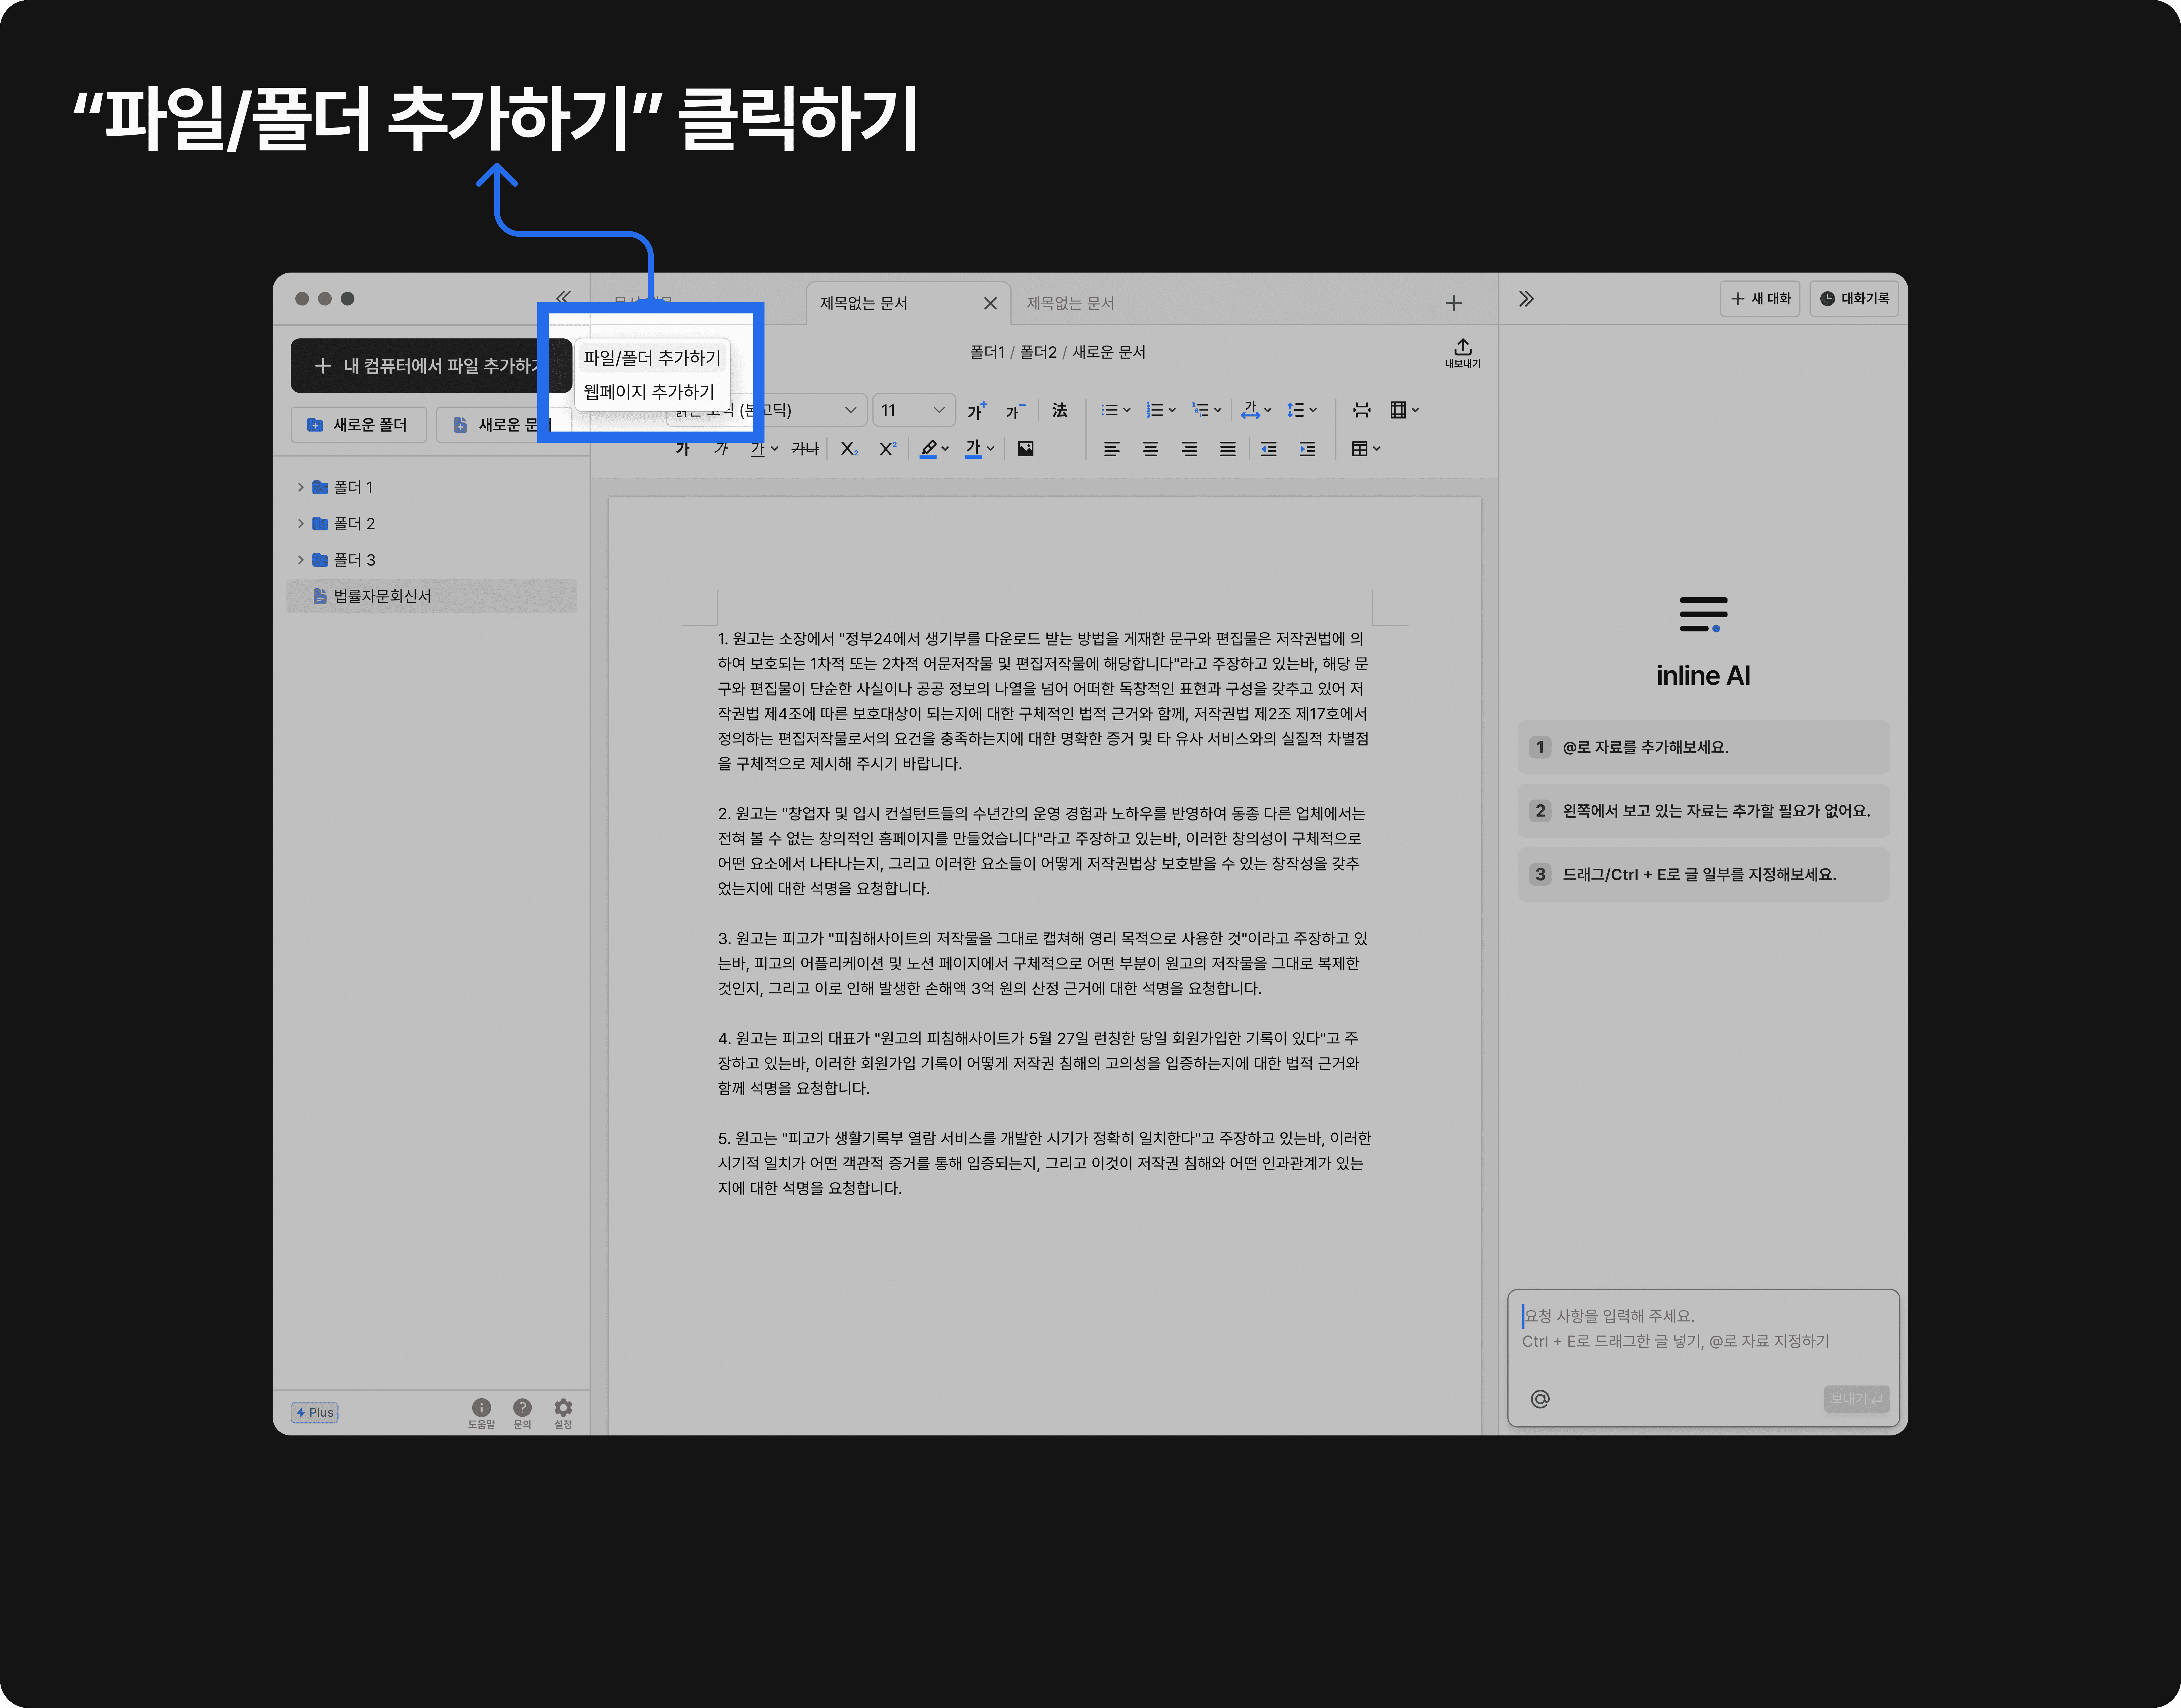
Task: Click 폴더2 in the breadcrumb
Action: (1038, 352)
